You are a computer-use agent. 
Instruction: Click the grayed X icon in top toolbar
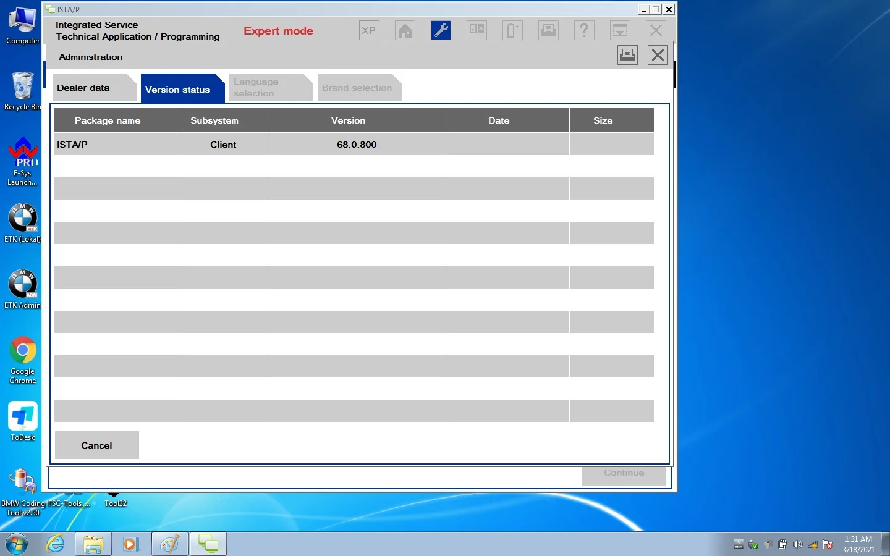pyautogui.click(x=656, y=30)
